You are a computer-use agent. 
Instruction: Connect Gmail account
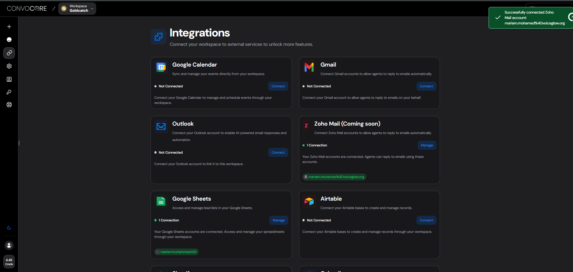click(426, 86)
